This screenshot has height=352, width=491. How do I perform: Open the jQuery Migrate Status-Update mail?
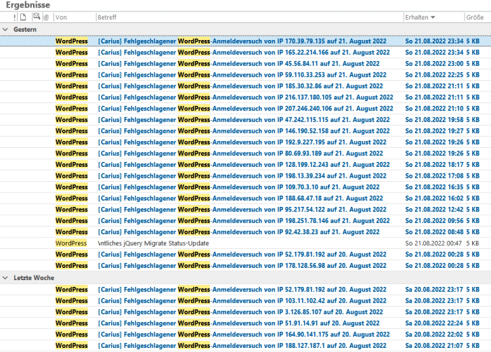pos(245,243)
